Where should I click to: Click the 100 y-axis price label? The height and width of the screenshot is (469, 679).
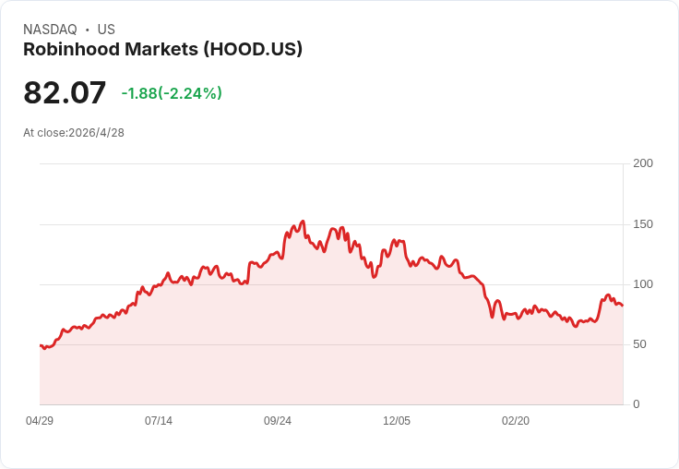[643, 284]
